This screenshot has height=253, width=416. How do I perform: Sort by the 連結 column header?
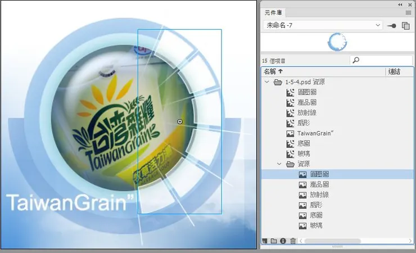pyautogui.click(x=399, y=71)
